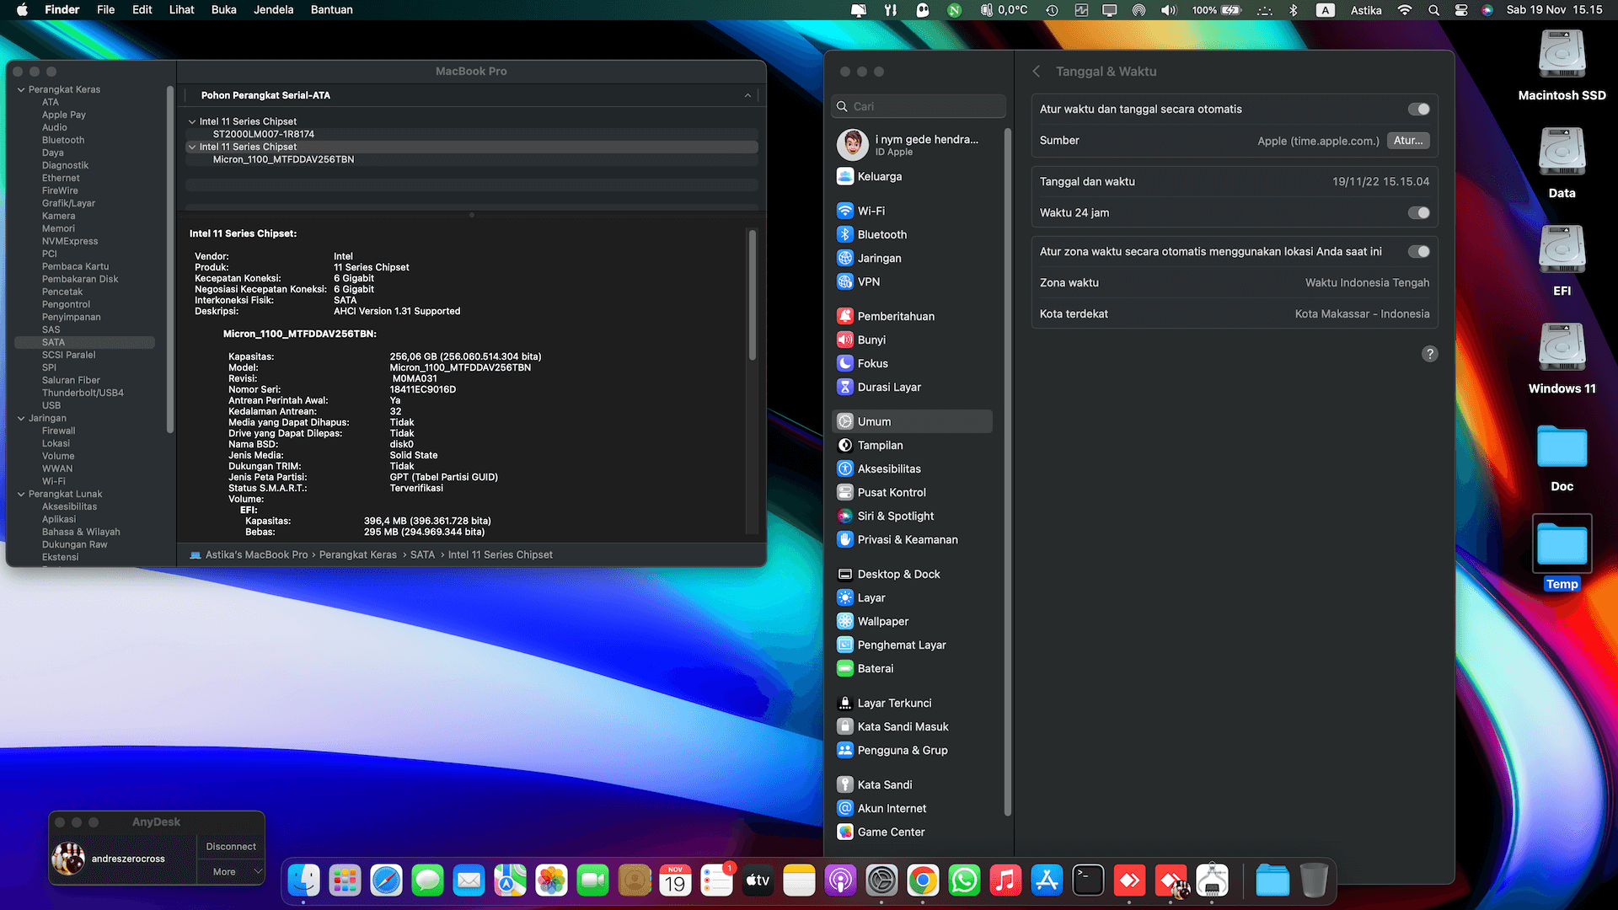
Task: Open Trash in the Dock
Action: tap(1313, 881)
